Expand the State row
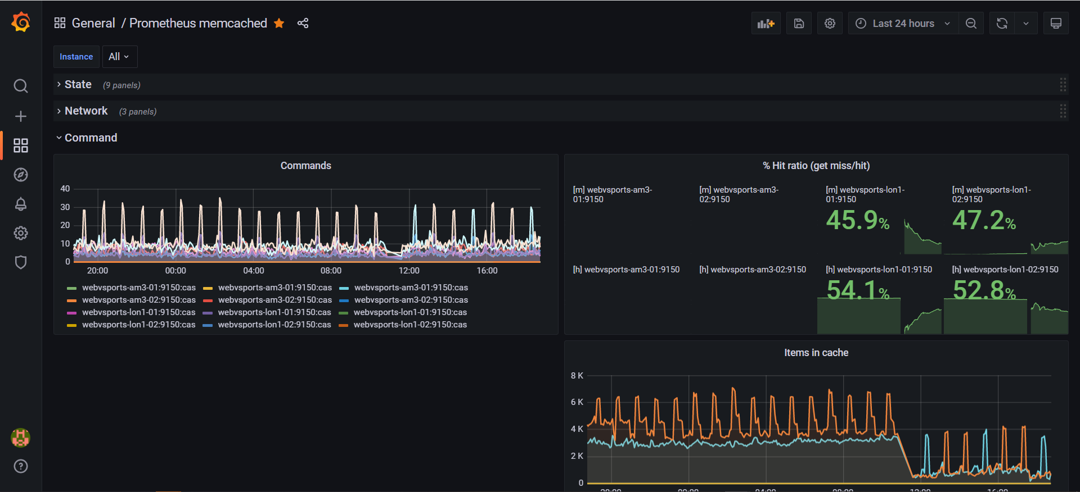The height and width of the screenshot is (492, 1080). (x=78, y=84)
